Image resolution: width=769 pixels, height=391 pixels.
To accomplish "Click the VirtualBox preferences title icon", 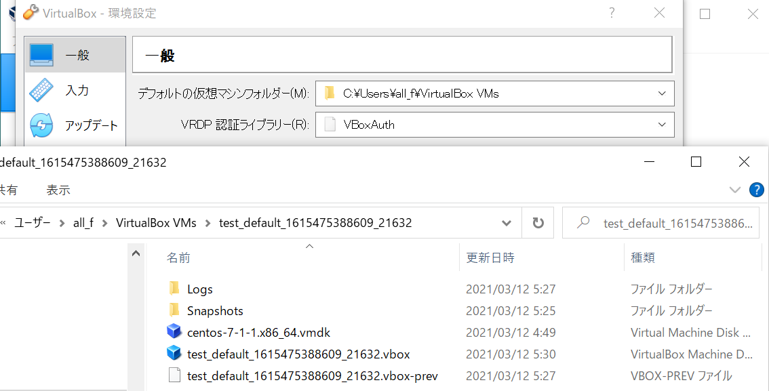I will (x=31, y=12).
